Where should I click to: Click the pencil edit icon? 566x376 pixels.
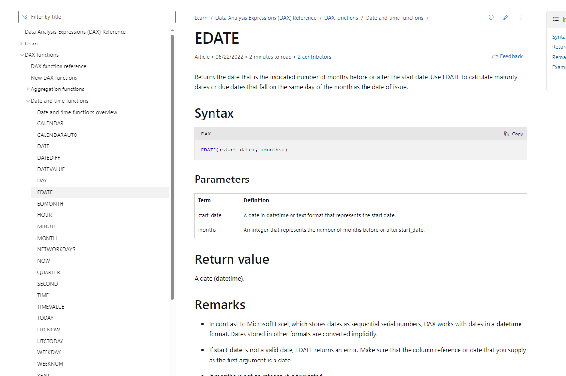[505, 17]
